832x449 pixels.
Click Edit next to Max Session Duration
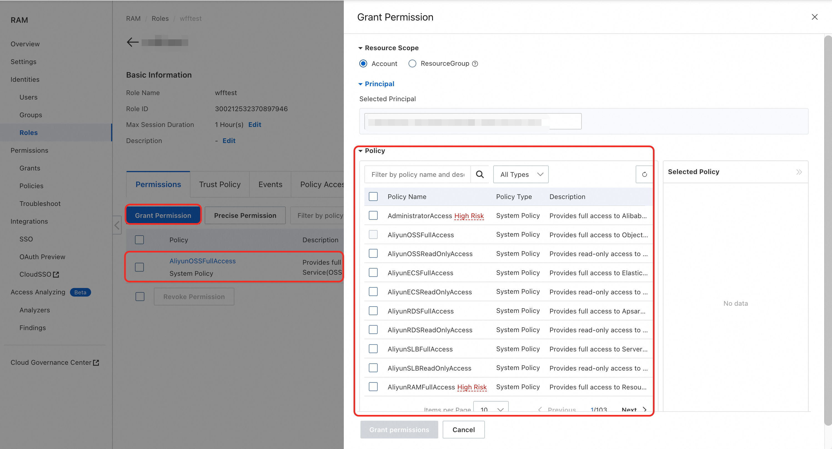click(254, 125)
